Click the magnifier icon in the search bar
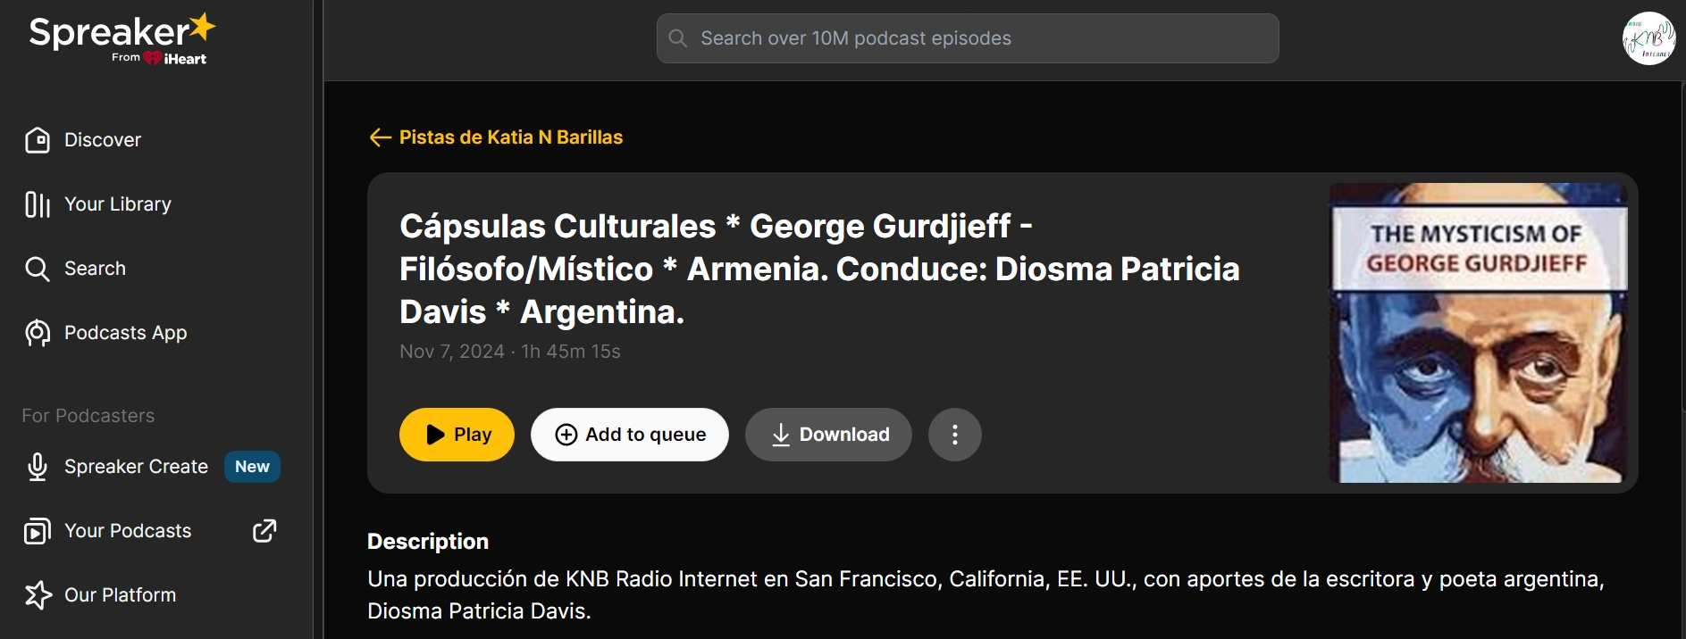1686x639 pixels. (x=678, y=38)
